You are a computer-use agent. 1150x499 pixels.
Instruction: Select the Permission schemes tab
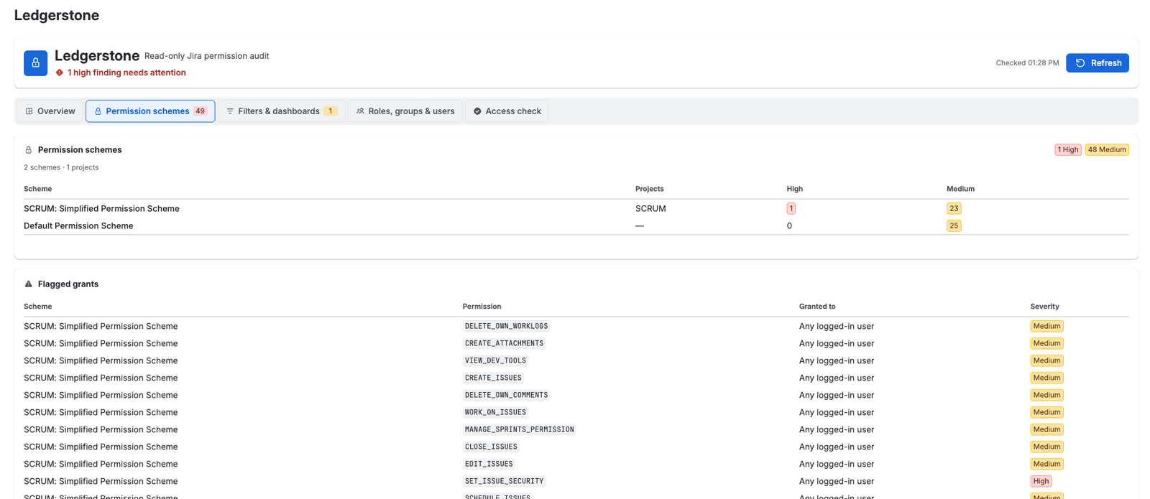point(150,111)
